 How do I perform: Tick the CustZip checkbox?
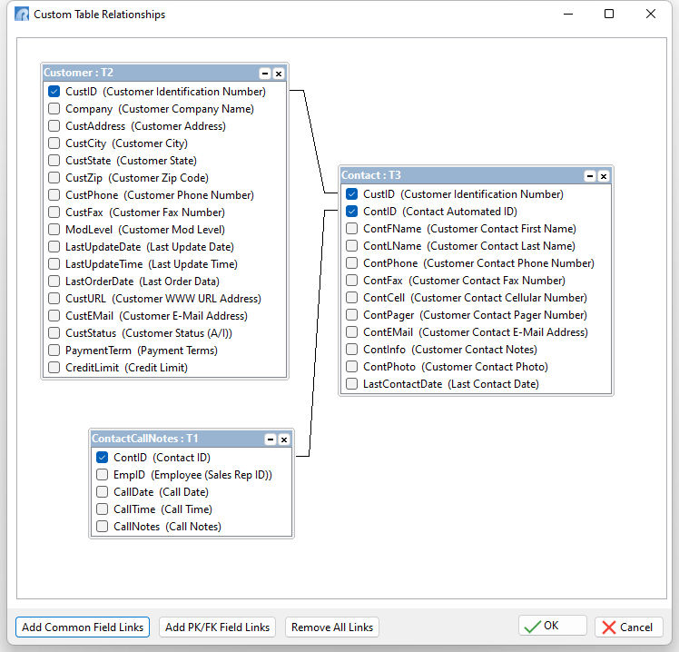(54, 178)
